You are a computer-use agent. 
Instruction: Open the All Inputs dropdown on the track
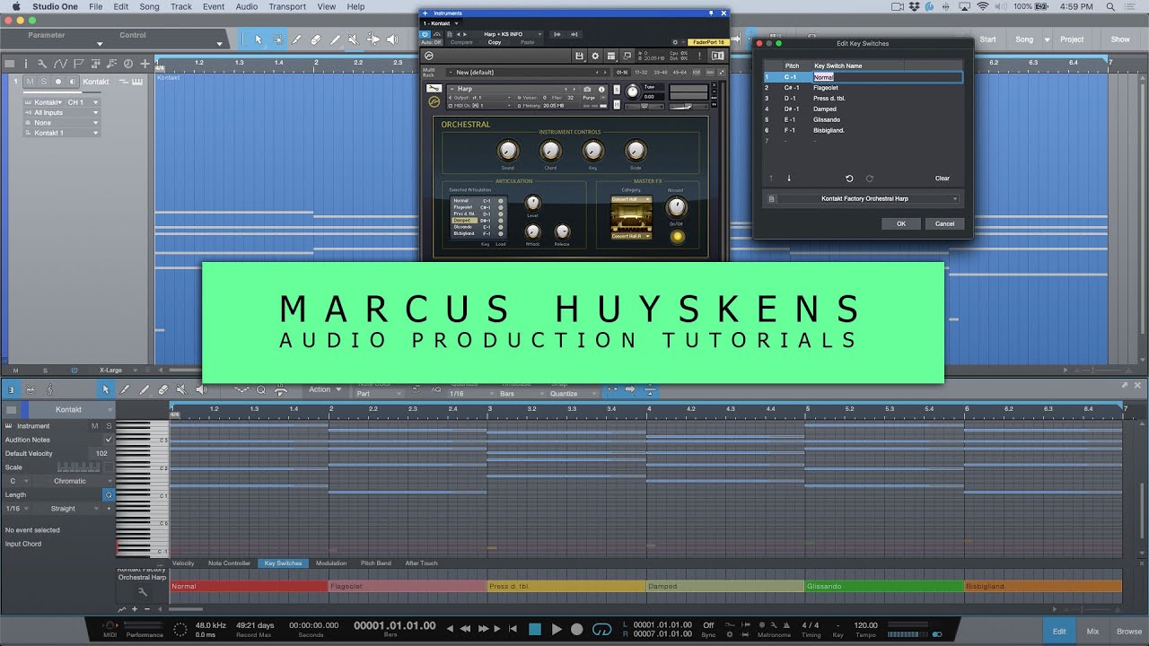pyautogui.click(x=63, y=112)
